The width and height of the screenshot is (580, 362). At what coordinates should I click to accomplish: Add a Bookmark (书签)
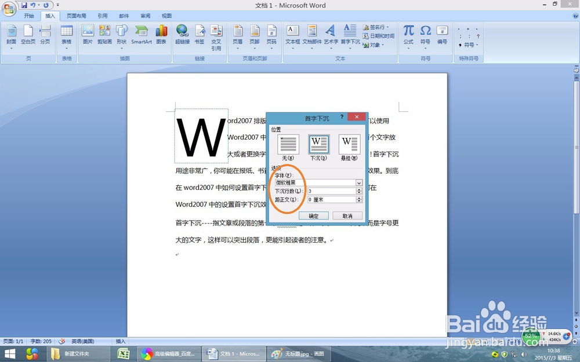point(200,35)
